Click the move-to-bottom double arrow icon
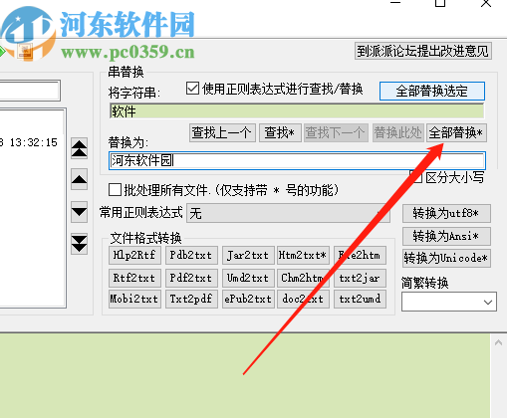The width and height of the screenshot is (507, 418). 79,244
